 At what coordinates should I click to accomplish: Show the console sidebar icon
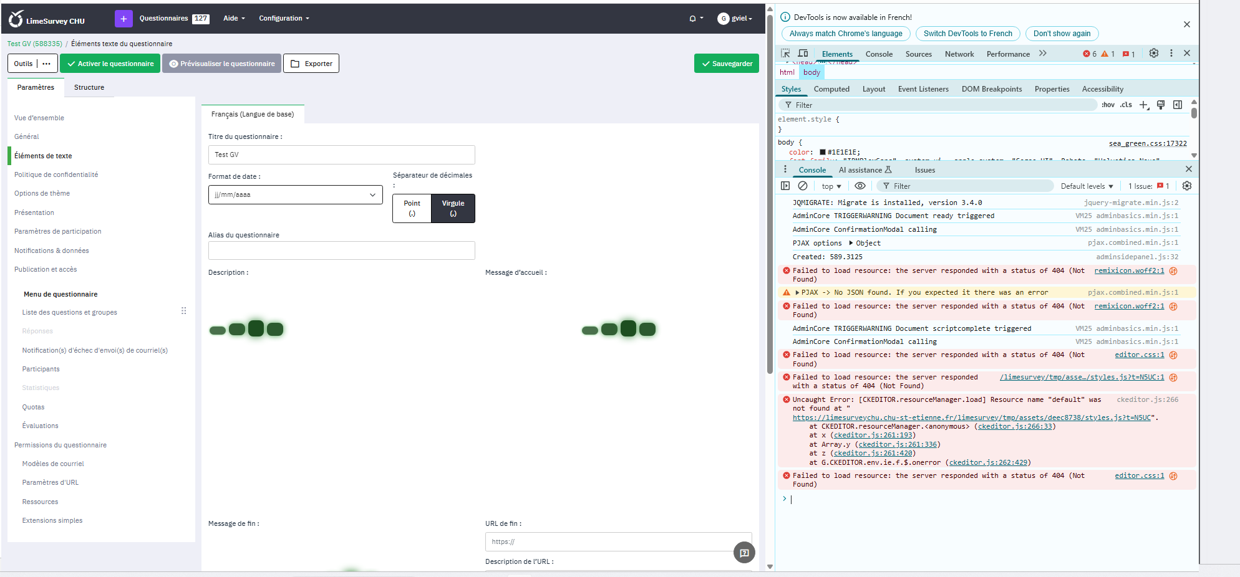(785, 186)
